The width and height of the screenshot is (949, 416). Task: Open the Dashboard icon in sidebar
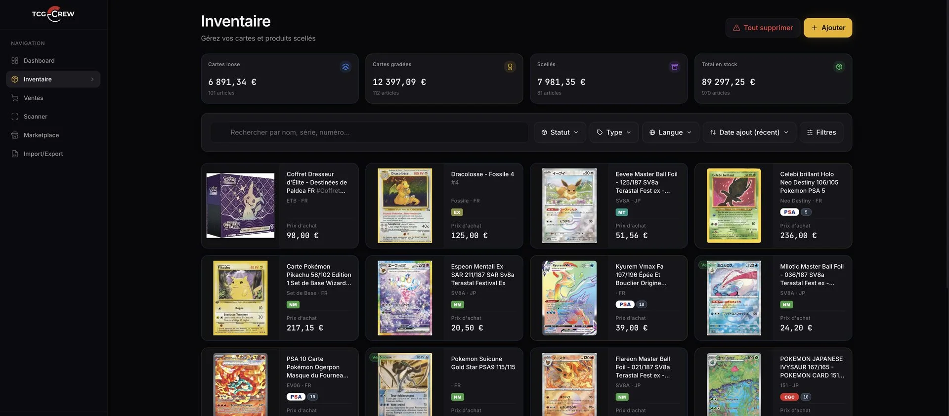pos(15,60)
